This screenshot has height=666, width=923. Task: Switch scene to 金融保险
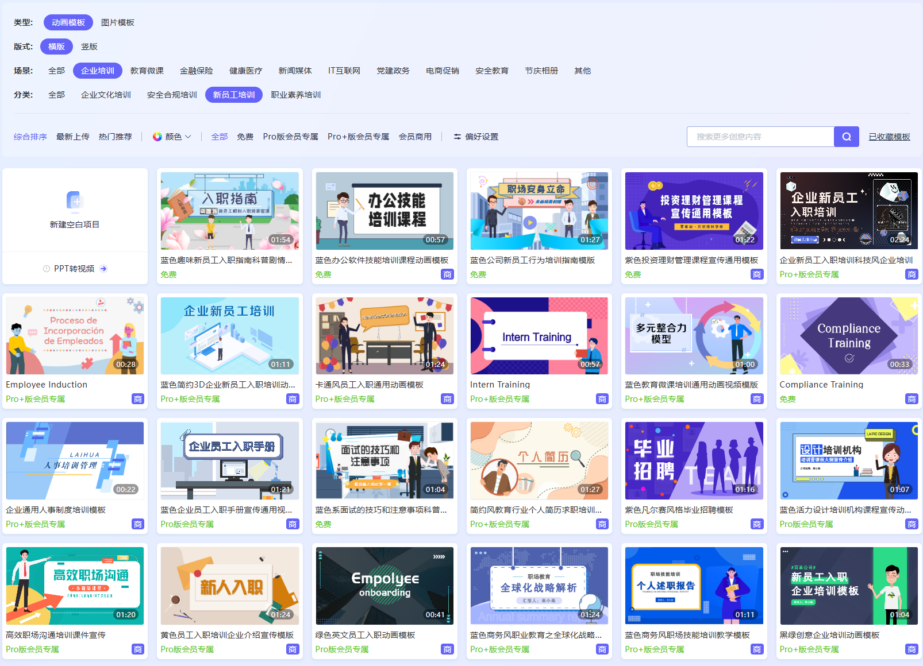pyautogui.click(x=196, y=71)
